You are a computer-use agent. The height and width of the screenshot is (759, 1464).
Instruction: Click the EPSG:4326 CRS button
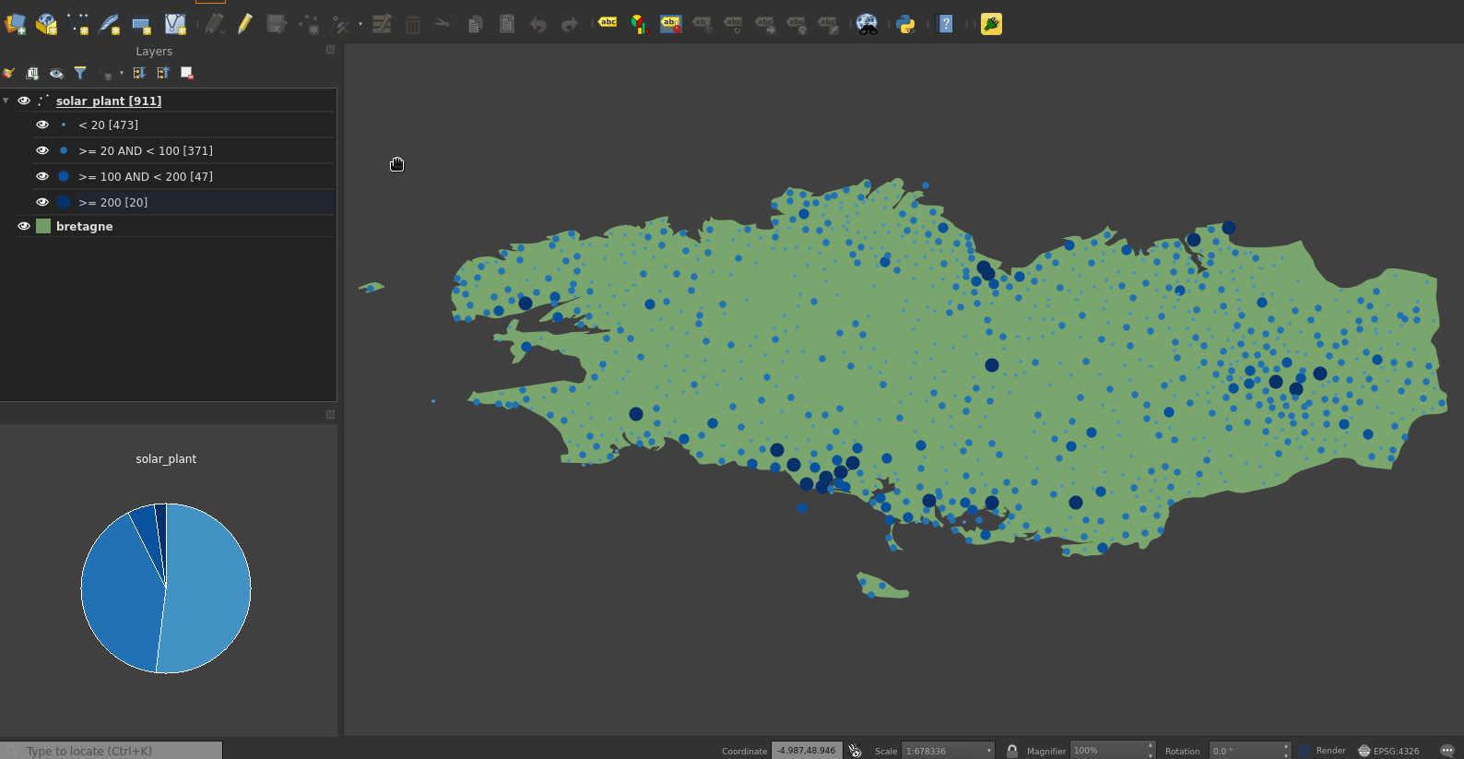click(1387, 751)
